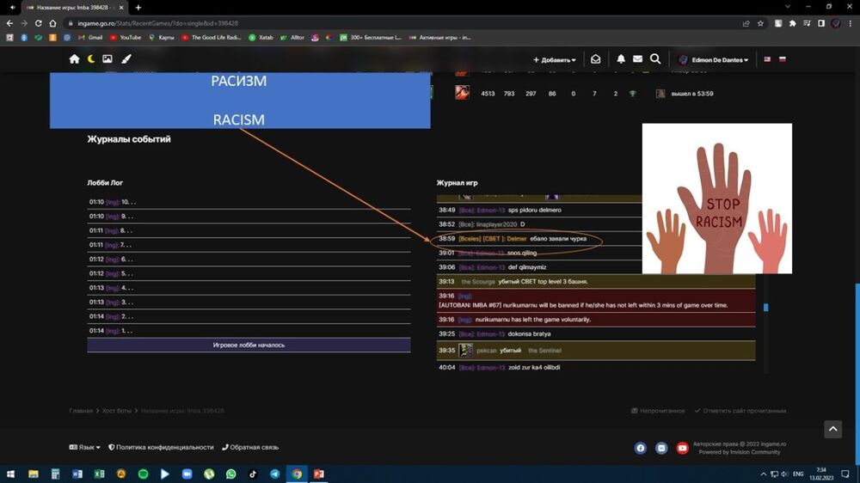
Task: Open the YouTube footer icon
Action: tap(682, 448)
